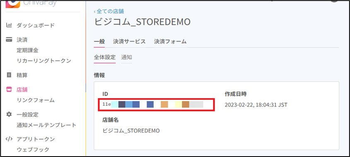This screenshot has width=350, height=157.
Task: Open 通知メールテンプレート settings
Action: click(46, 125)
